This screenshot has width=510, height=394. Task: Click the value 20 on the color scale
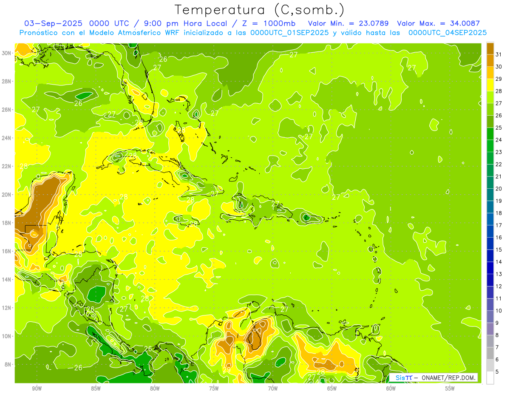[x=499, y=188]
